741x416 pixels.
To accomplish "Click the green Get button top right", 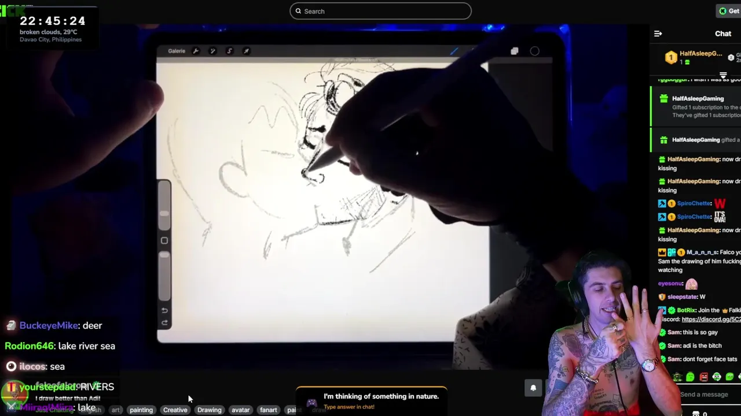I will 729,11.
